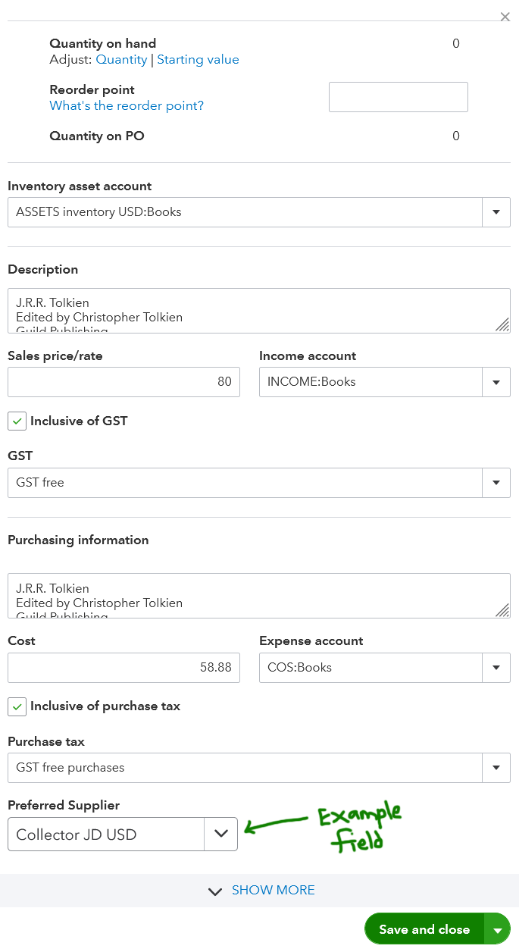Open Save and close options arrow
Image resolution: width=519 pixels, height=952 pixels.
499,928
